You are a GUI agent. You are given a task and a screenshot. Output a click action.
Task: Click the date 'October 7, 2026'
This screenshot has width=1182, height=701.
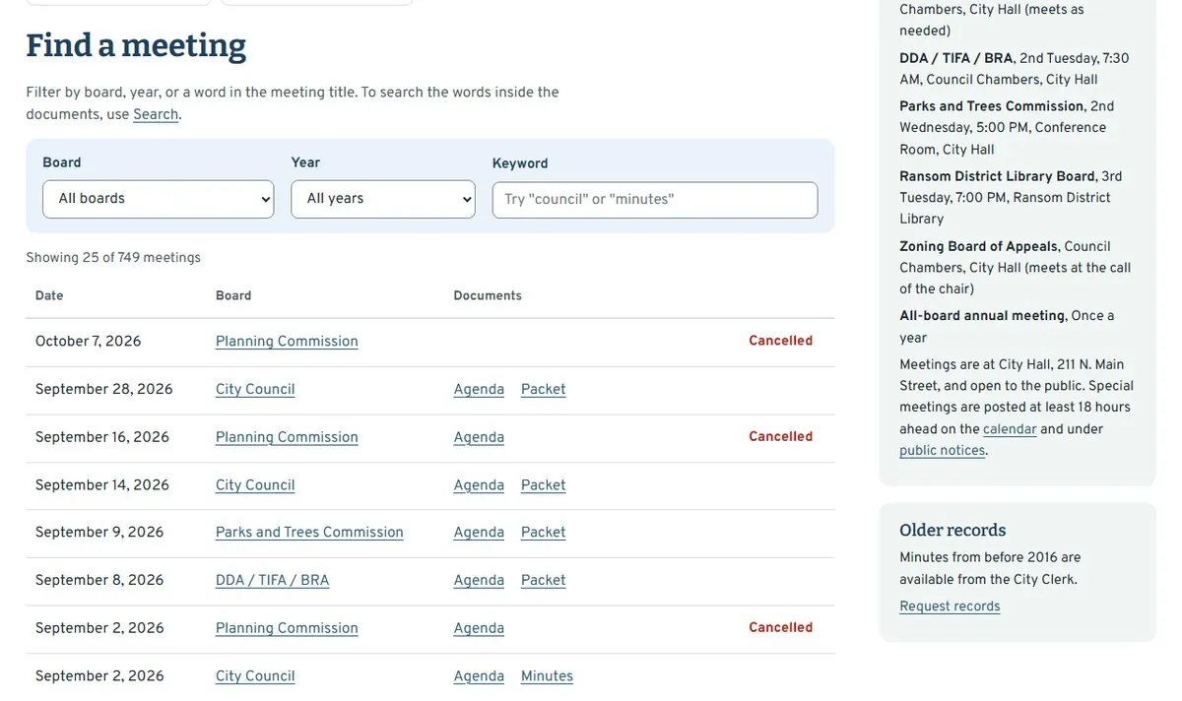click(x=88, y=342)
